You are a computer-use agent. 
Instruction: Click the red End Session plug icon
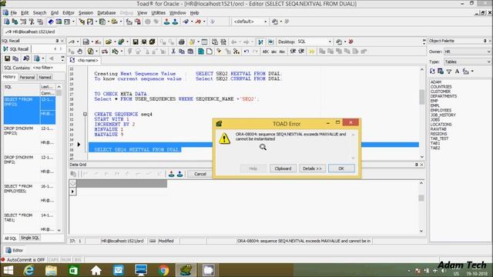[198, 22]
